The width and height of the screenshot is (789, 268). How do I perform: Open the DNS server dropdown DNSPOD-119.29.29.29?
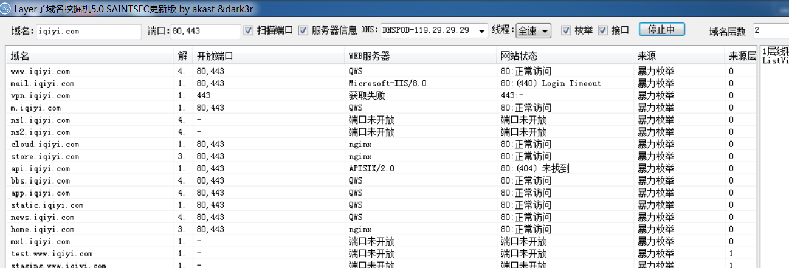[434, 30]
